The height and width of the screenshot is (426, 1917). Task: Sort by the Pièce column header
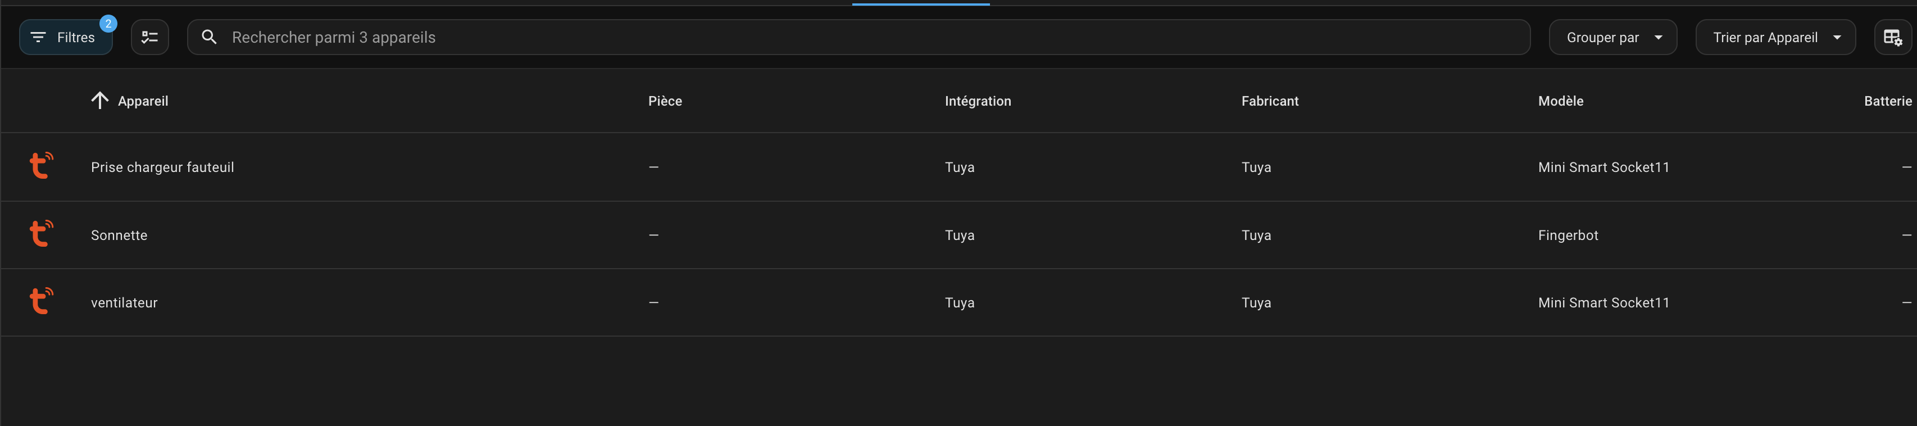665,101
